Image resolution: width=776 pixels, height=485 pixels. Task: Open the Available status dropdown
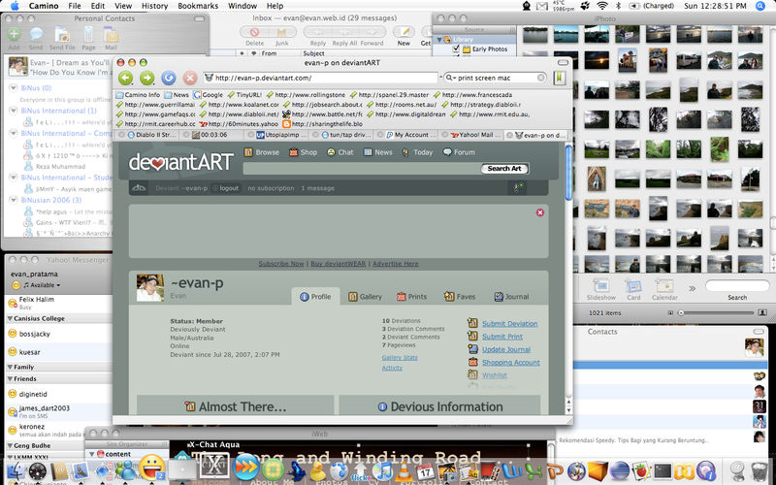point(42,285)
